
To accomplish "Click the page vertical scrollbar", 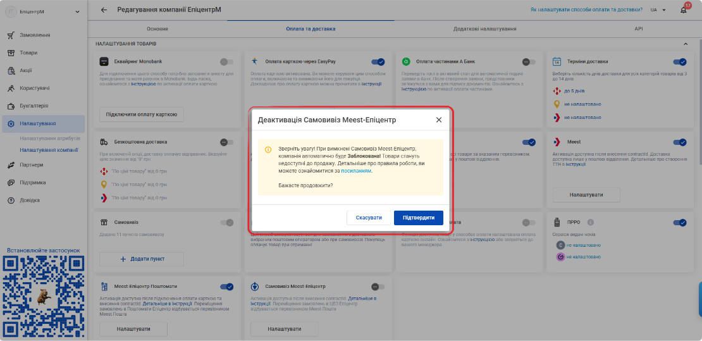I will tap(699, 101).
